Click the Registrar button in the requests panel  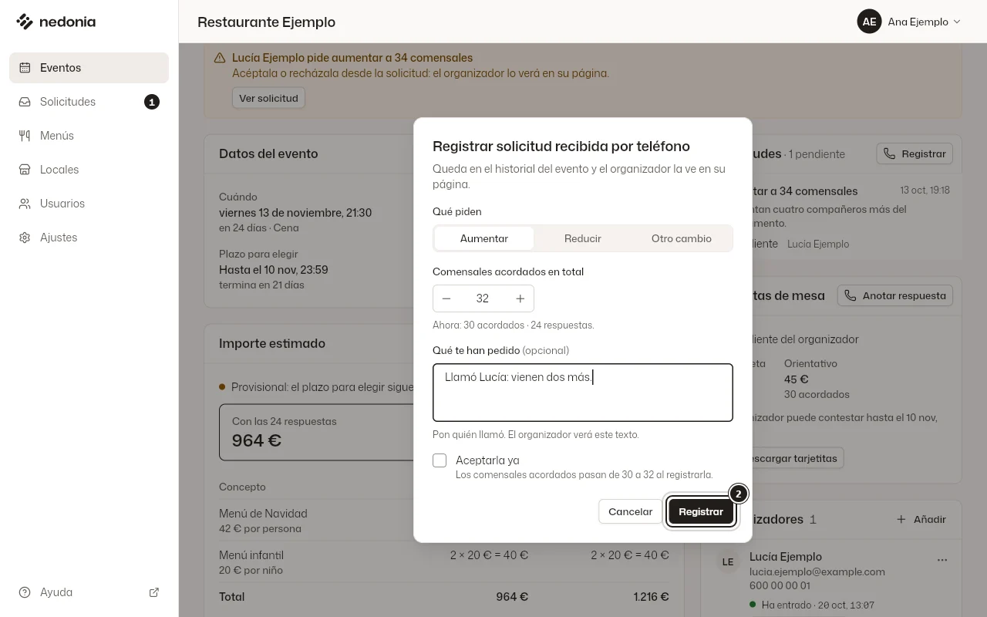point(915,153)
